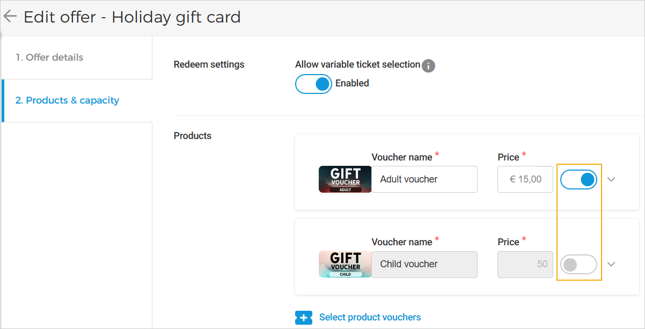Expand the Adult voucher details chevron
The height and width of the screenshot is (329, 645).
611,179
